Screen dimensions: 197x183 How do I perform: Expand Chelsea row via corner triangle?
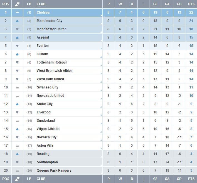click(101, 16)
